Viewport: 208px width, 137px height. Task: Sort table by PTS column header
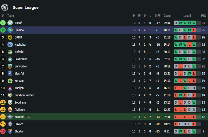(x=203, y=16)
